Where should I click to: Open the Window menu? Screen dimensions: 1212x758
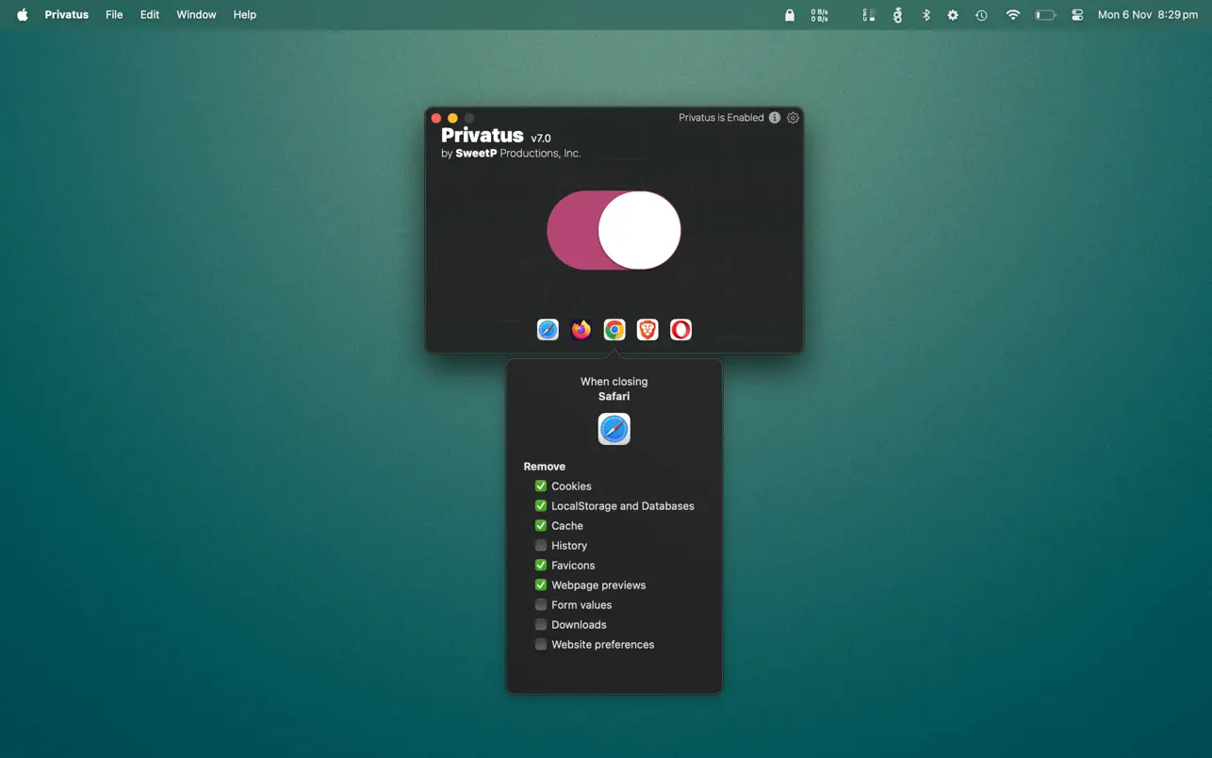[196, 15]
